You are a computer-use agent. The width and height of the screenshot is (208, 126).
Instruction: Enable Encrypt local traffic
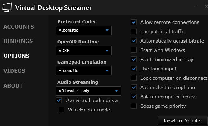click(134, 31)
